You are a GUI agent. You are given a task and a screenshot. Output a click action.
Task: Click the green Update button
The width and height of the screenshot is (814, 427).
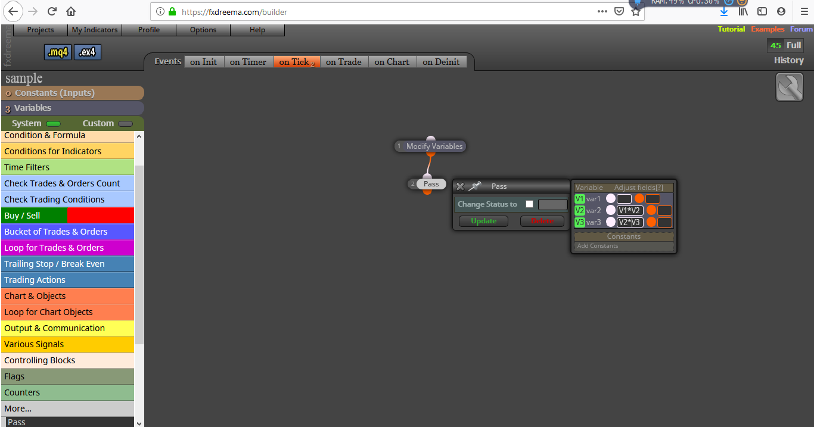point(484,221)
